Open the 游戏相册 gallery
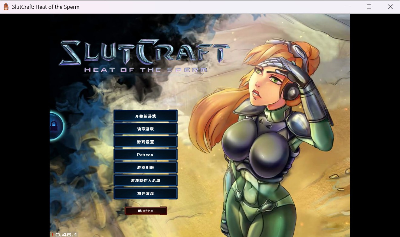 click(x=146, y=167)
